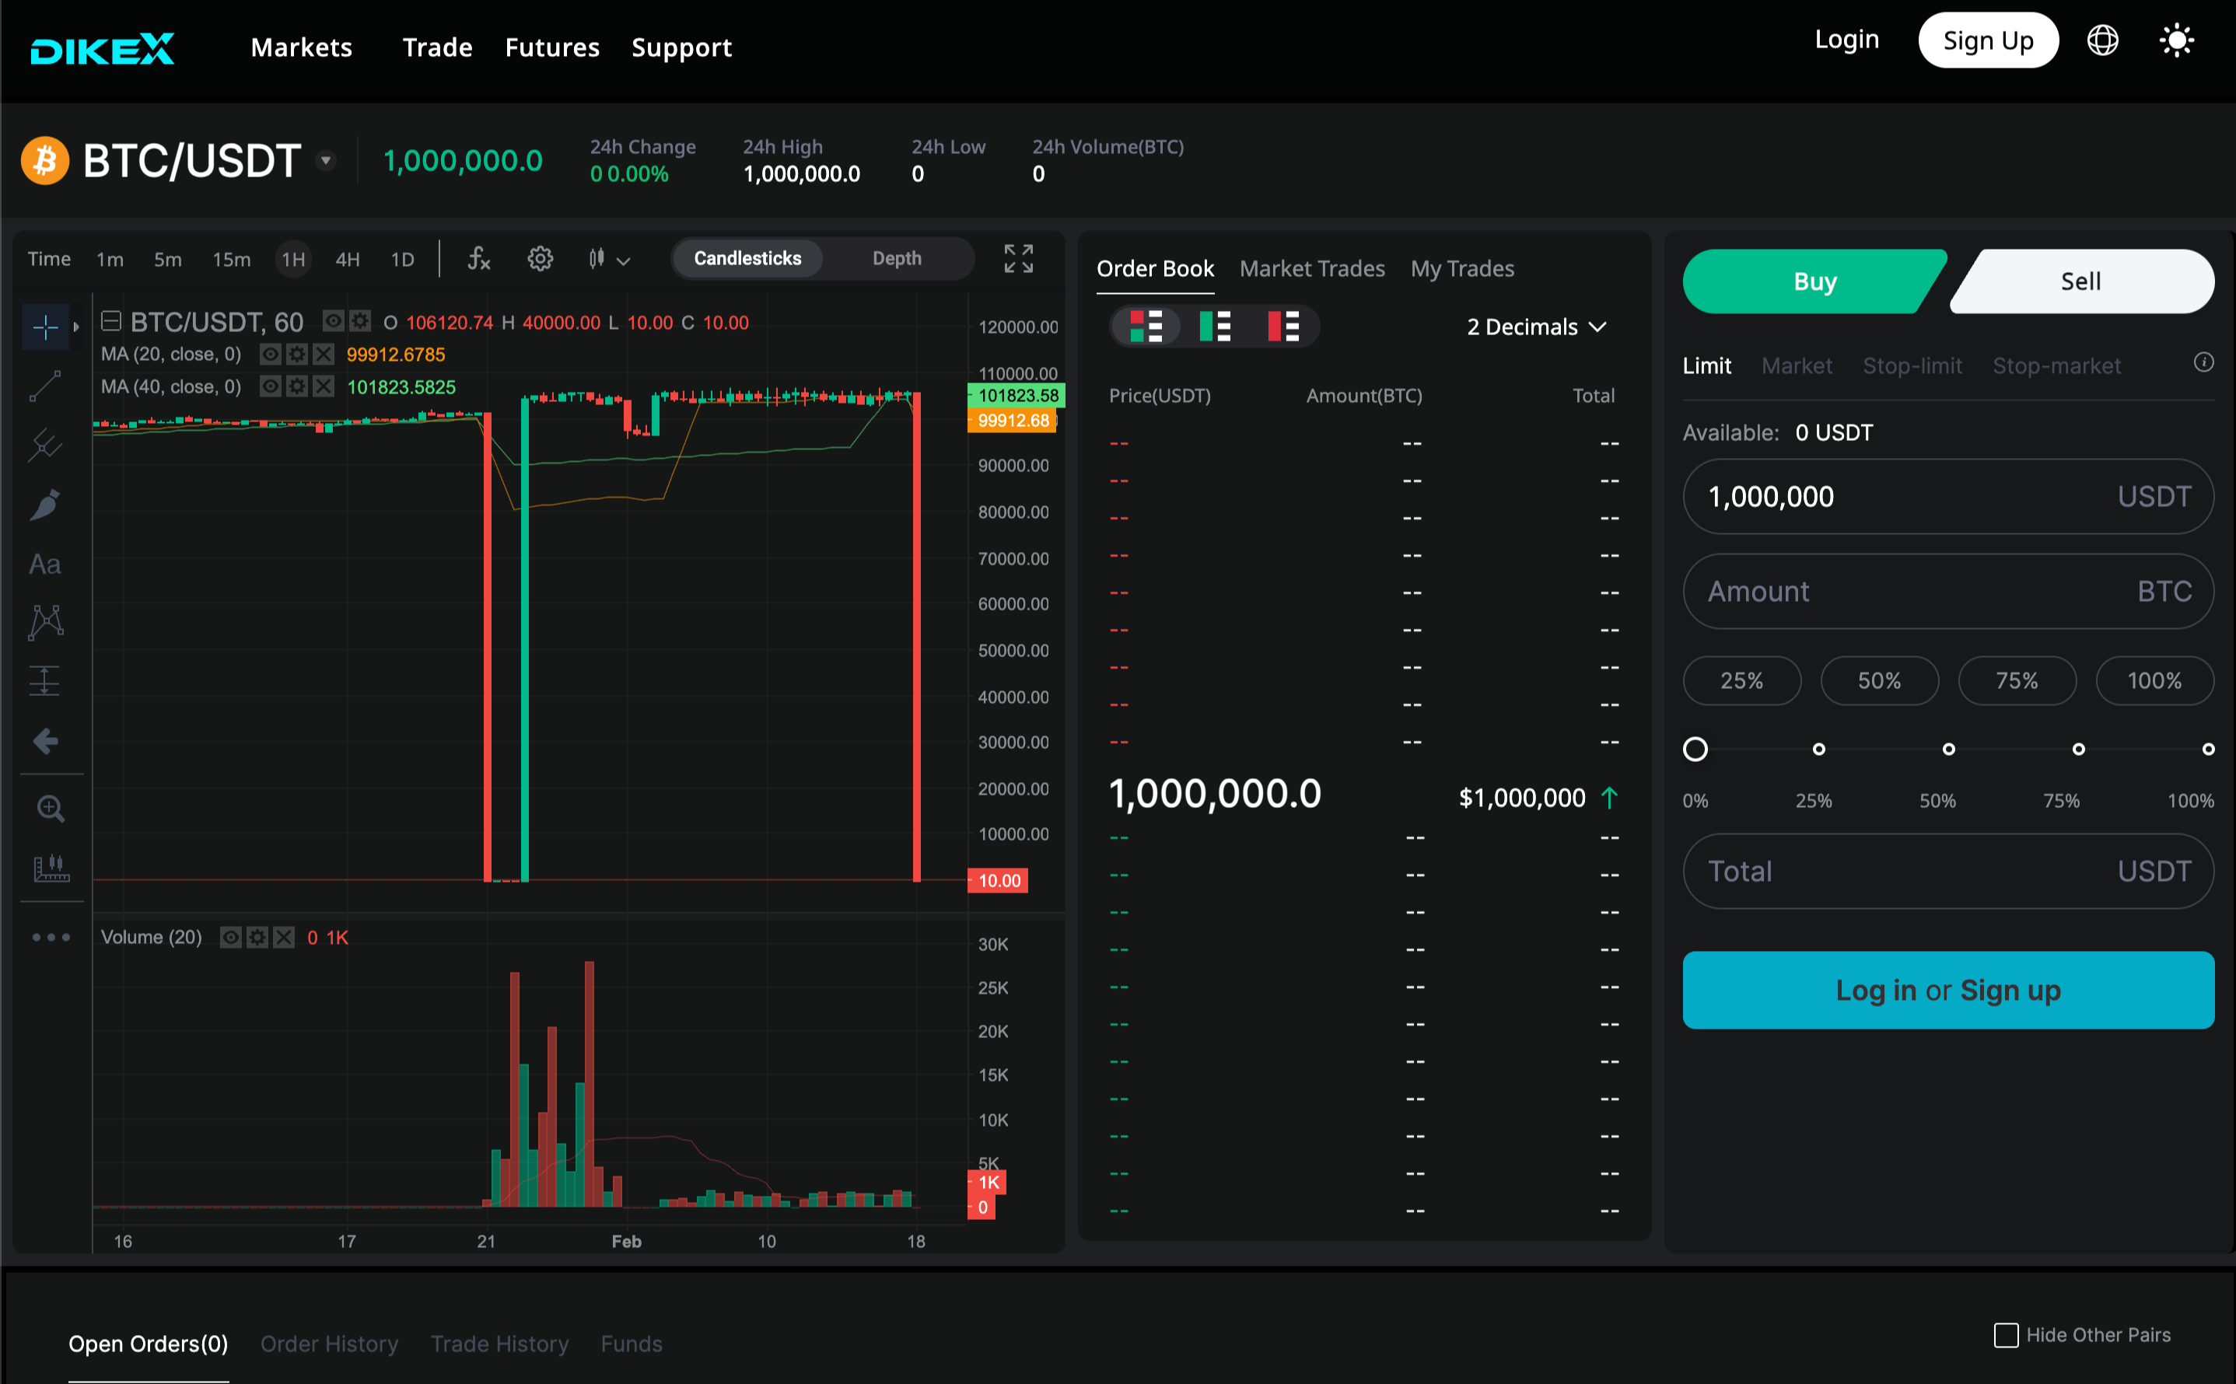
Task: Switch to the Market Trades tab
Action: [1312, 268]
